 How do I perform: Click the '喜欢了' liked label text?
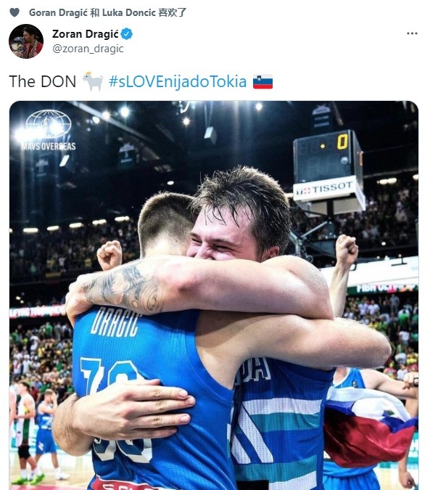(x=173, y=12)
